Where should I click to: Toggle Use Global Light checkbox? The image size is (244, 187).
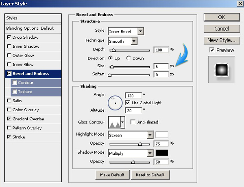128,102
